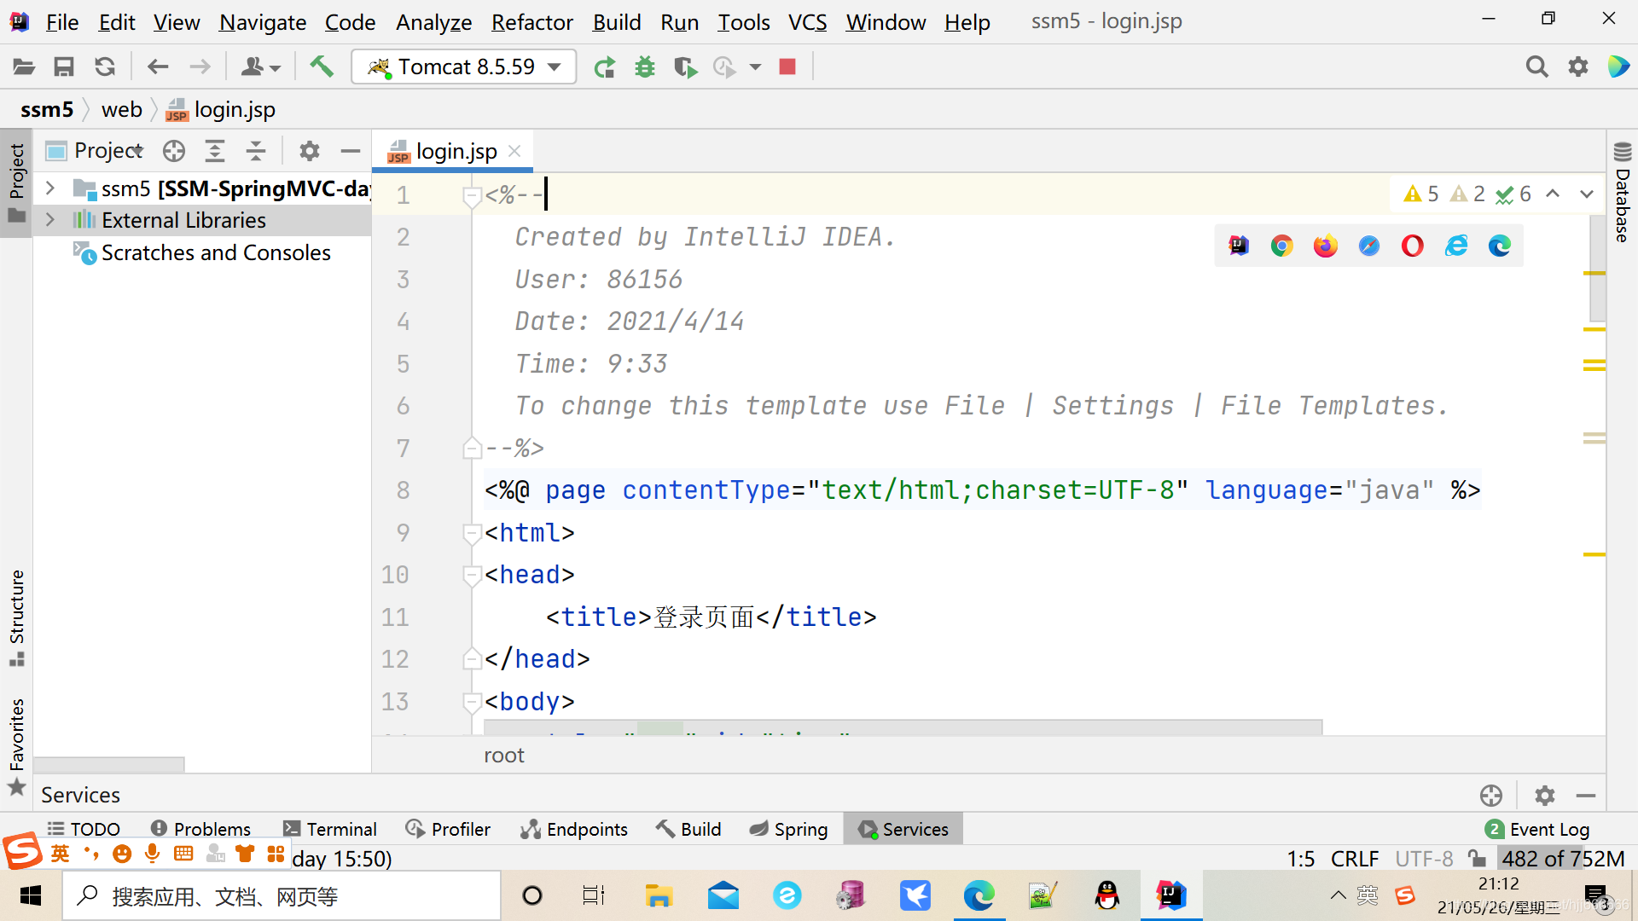
Task: Click the Debug bug icon
Action: 645,67
